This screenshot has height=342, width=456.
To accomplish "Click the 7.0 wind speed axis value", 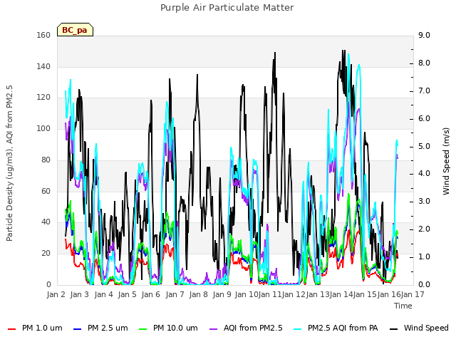I will pos(424,90).
